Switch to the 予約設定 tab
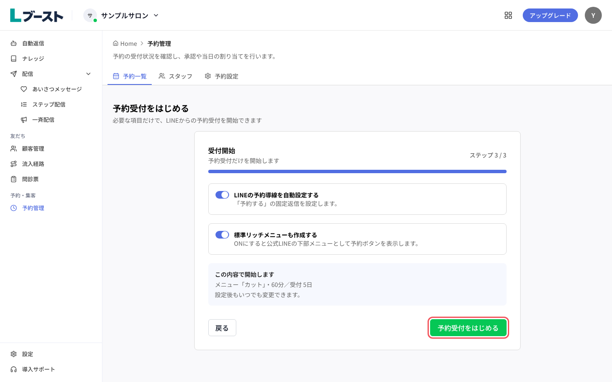This screenshot has width=612, height=382. coord(221,76)
